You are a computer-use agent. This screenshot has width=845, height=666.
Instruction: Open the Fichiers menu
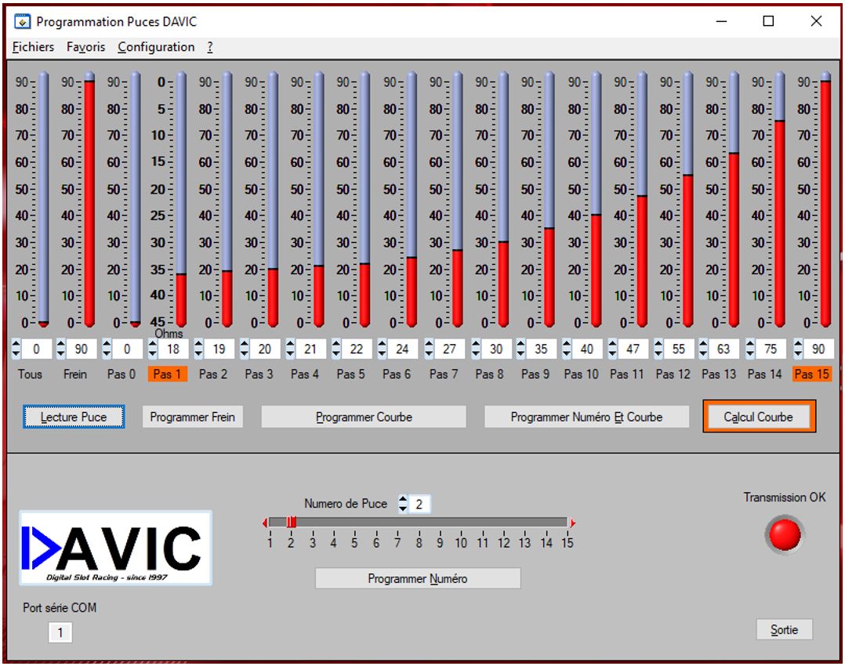coord(34,47)
